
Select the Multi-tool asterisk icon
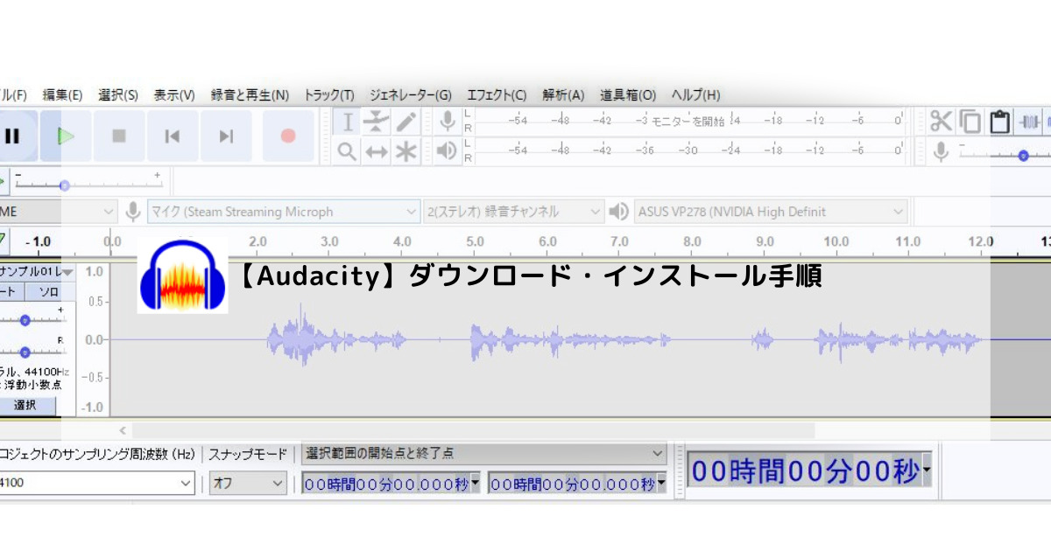(406, 151)
